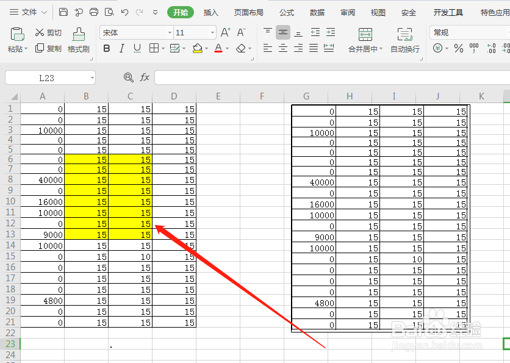Open the font size dropdown 11
The image size is (510, 363).
point(212,32)
